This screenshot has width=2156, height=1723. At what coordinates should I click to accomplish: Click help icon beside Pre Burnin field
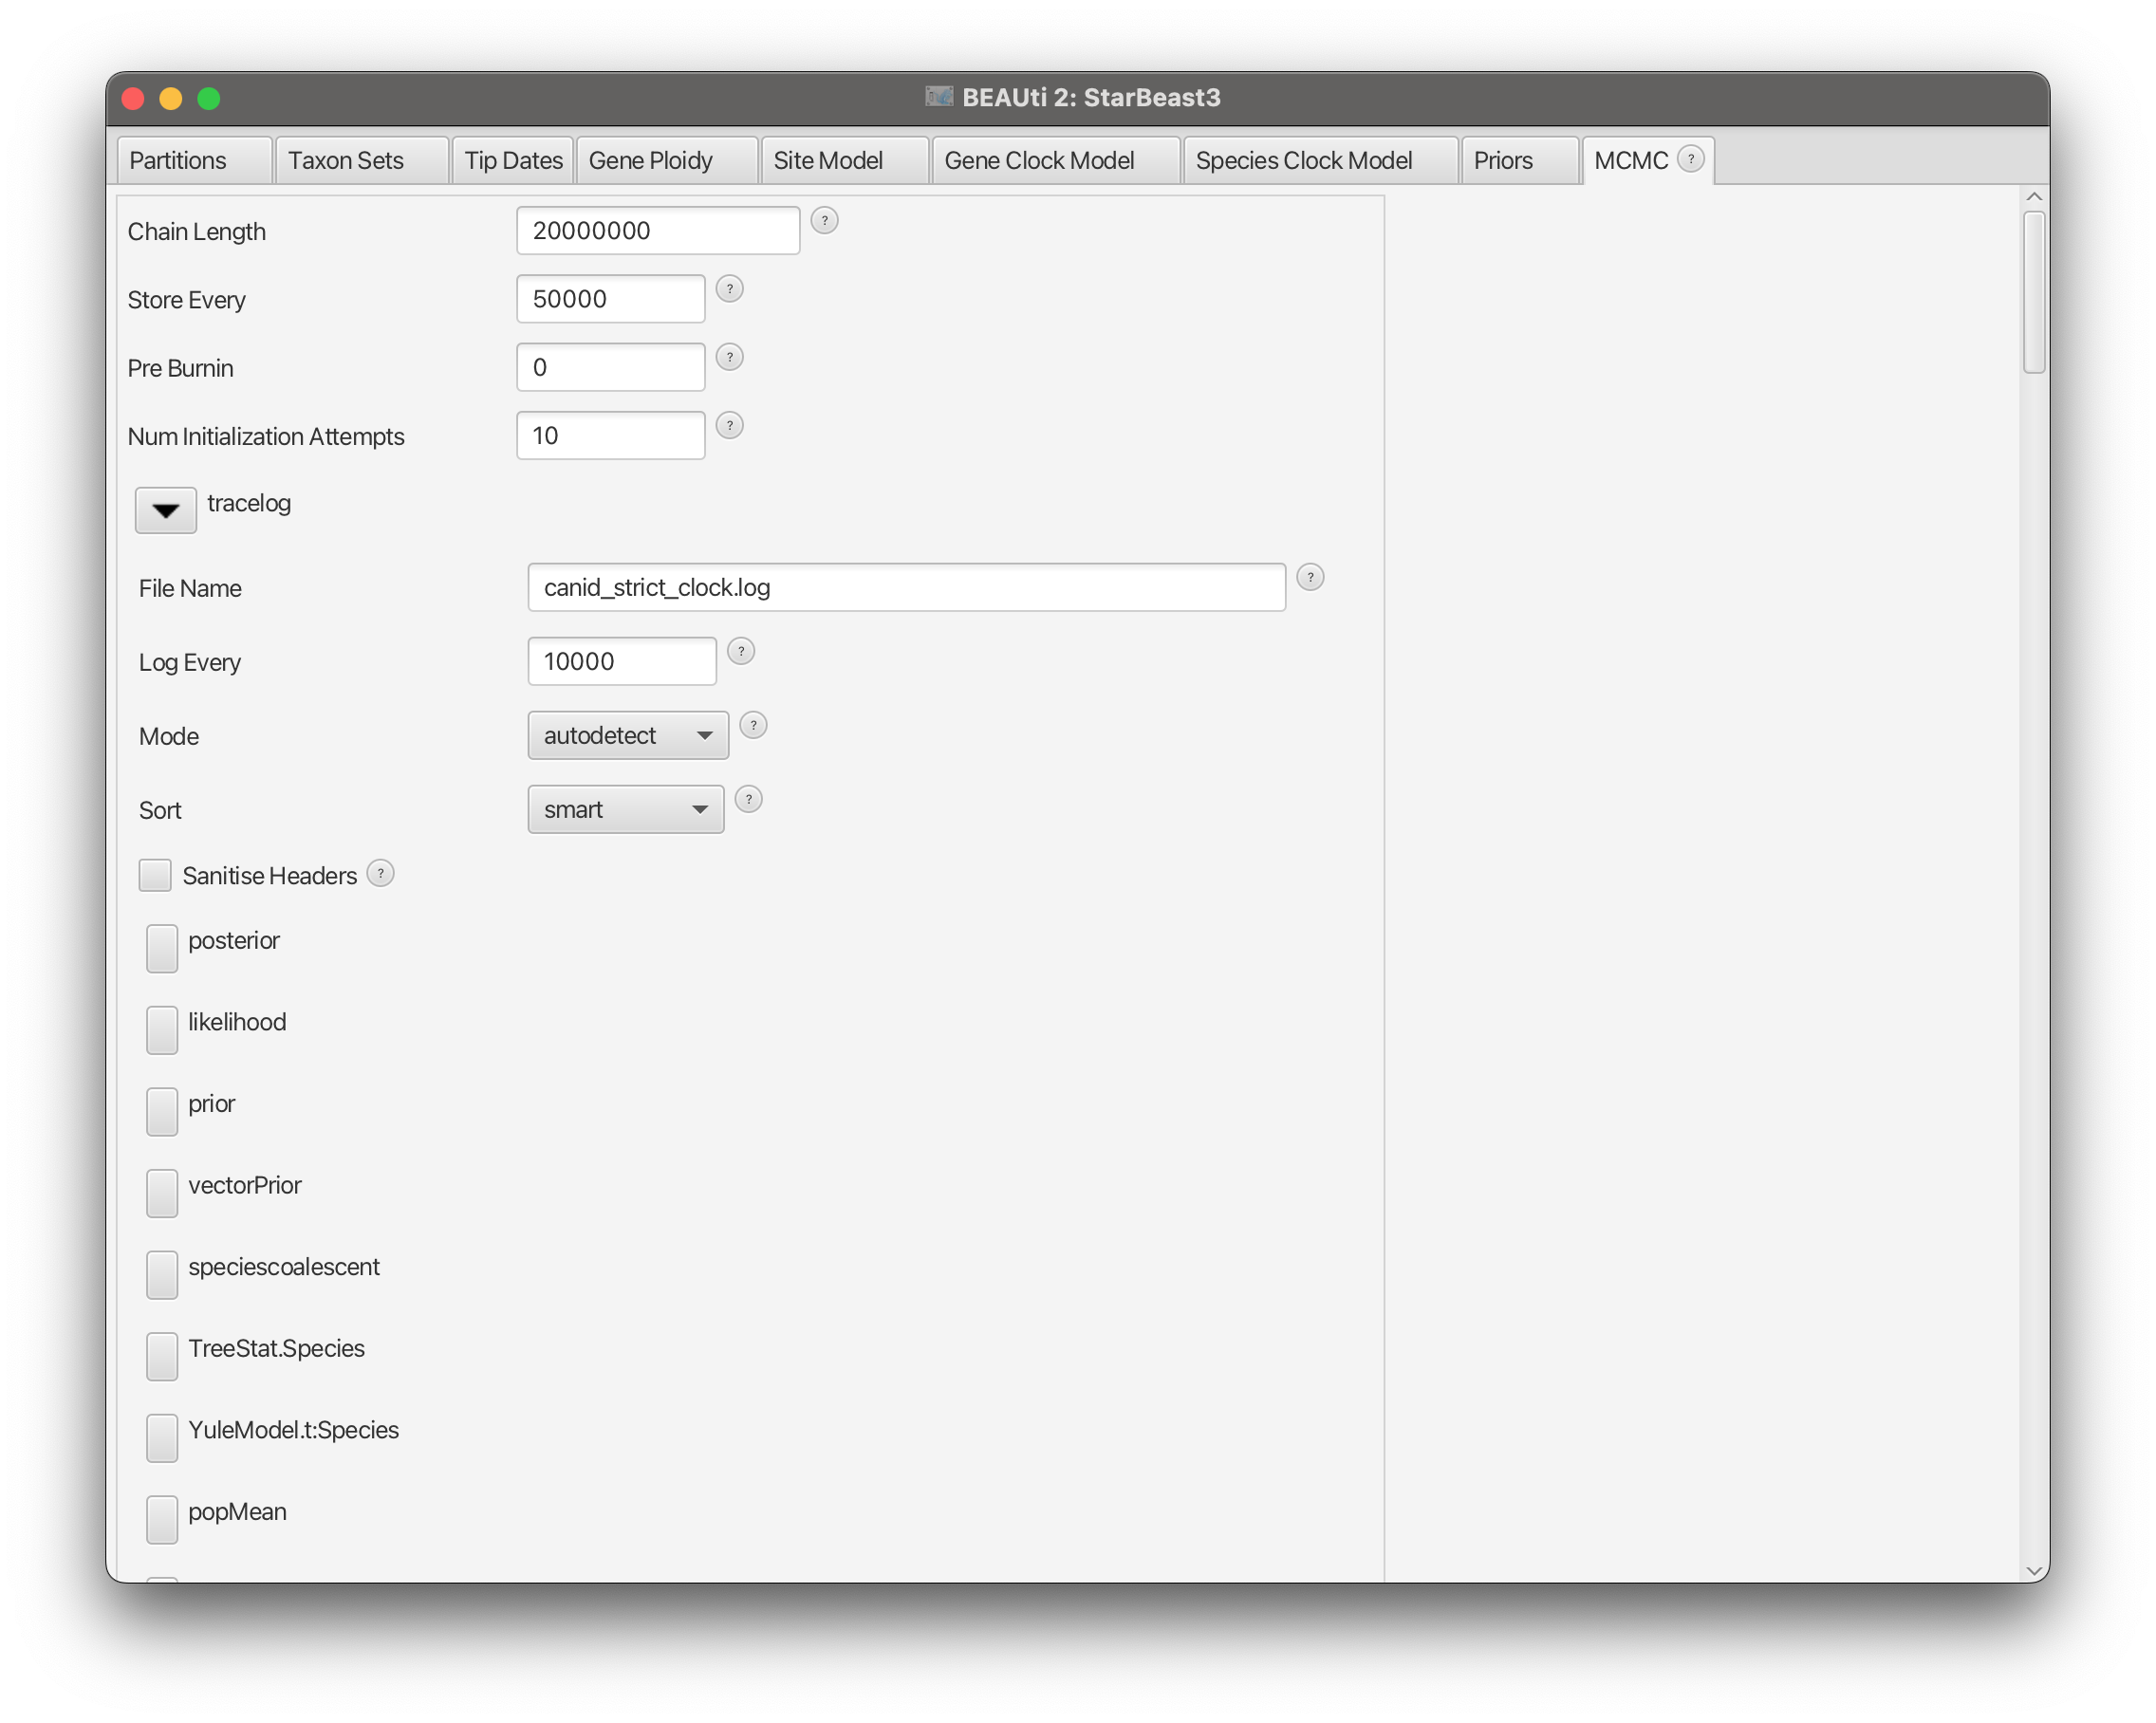(x=730, y=357)
